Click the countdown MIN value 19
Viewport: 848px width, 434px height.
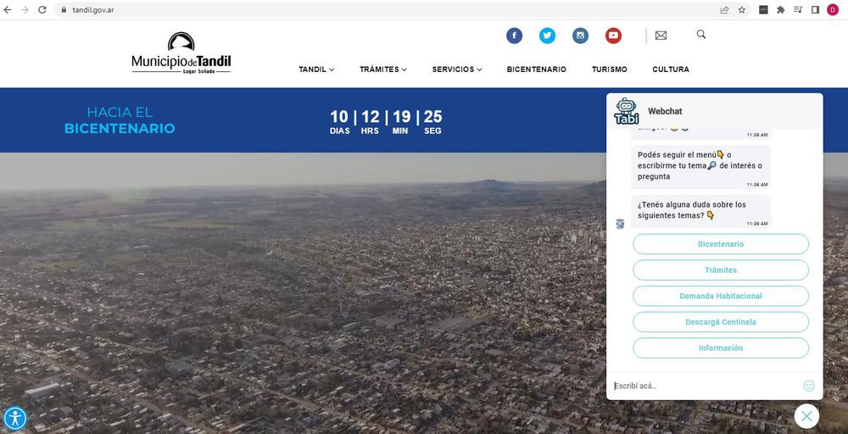coord(401,117)
